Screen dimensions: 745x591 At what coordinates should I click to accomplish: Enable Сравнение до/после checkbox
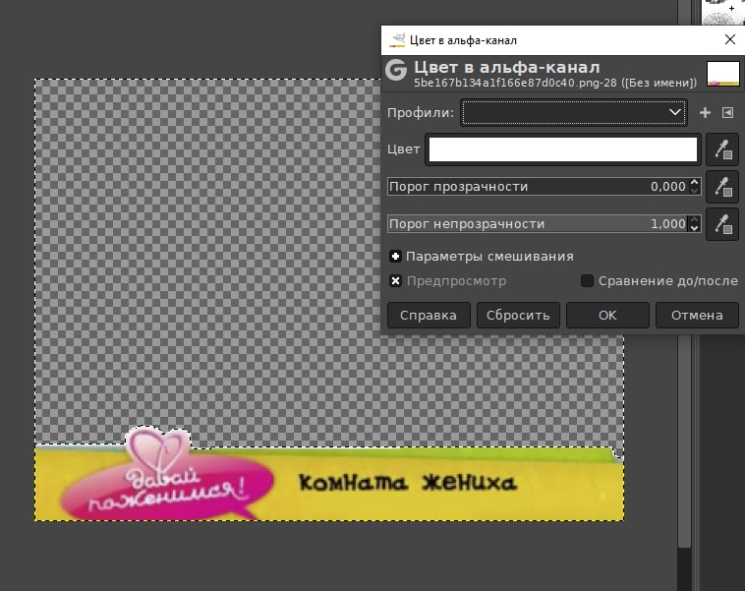coord(588,281)
